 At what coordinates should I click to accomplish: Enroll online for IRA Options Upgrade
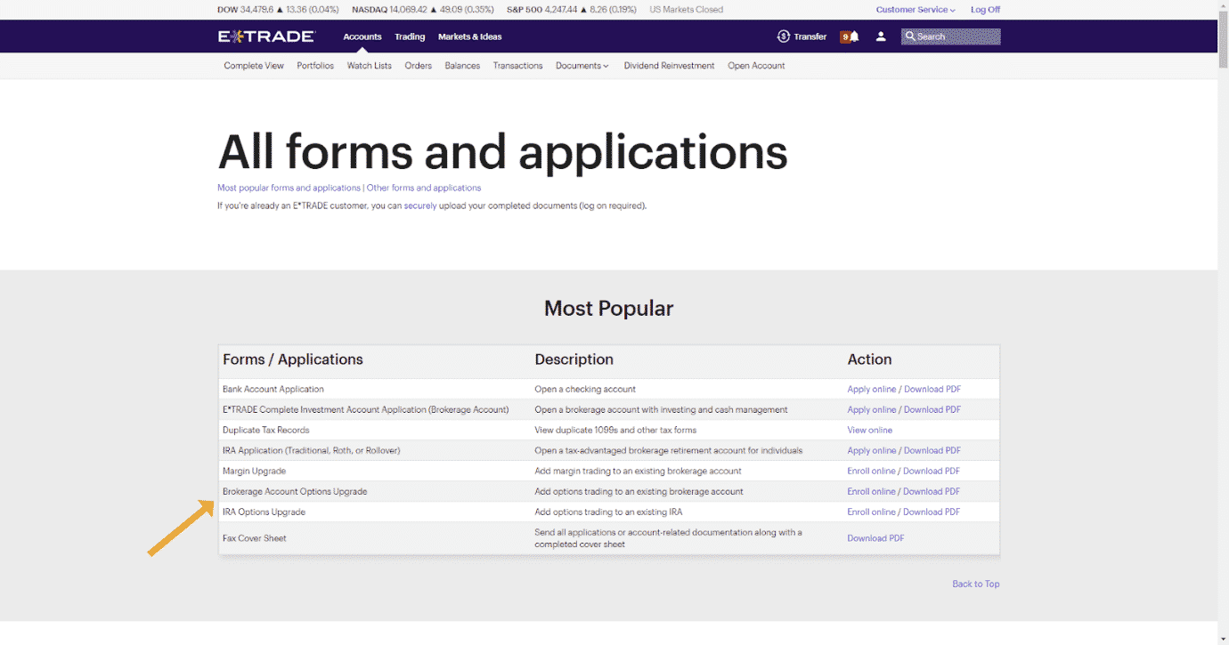pos(871,512)
